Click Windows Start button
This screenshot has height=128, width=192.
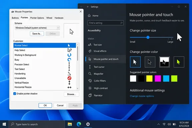pyautogui.click(x=4, y=124)
